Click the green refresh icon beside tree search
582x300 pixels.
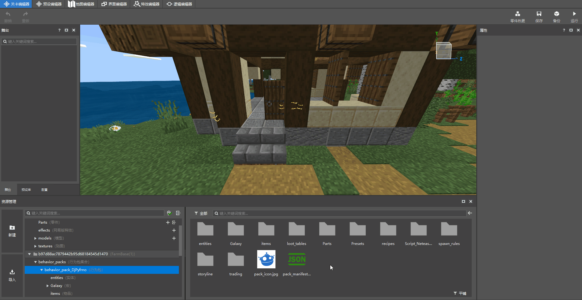169,213
